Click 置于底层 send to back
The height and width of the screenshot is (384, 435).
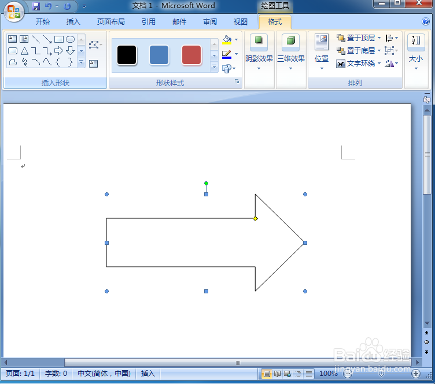click(356, 51)
